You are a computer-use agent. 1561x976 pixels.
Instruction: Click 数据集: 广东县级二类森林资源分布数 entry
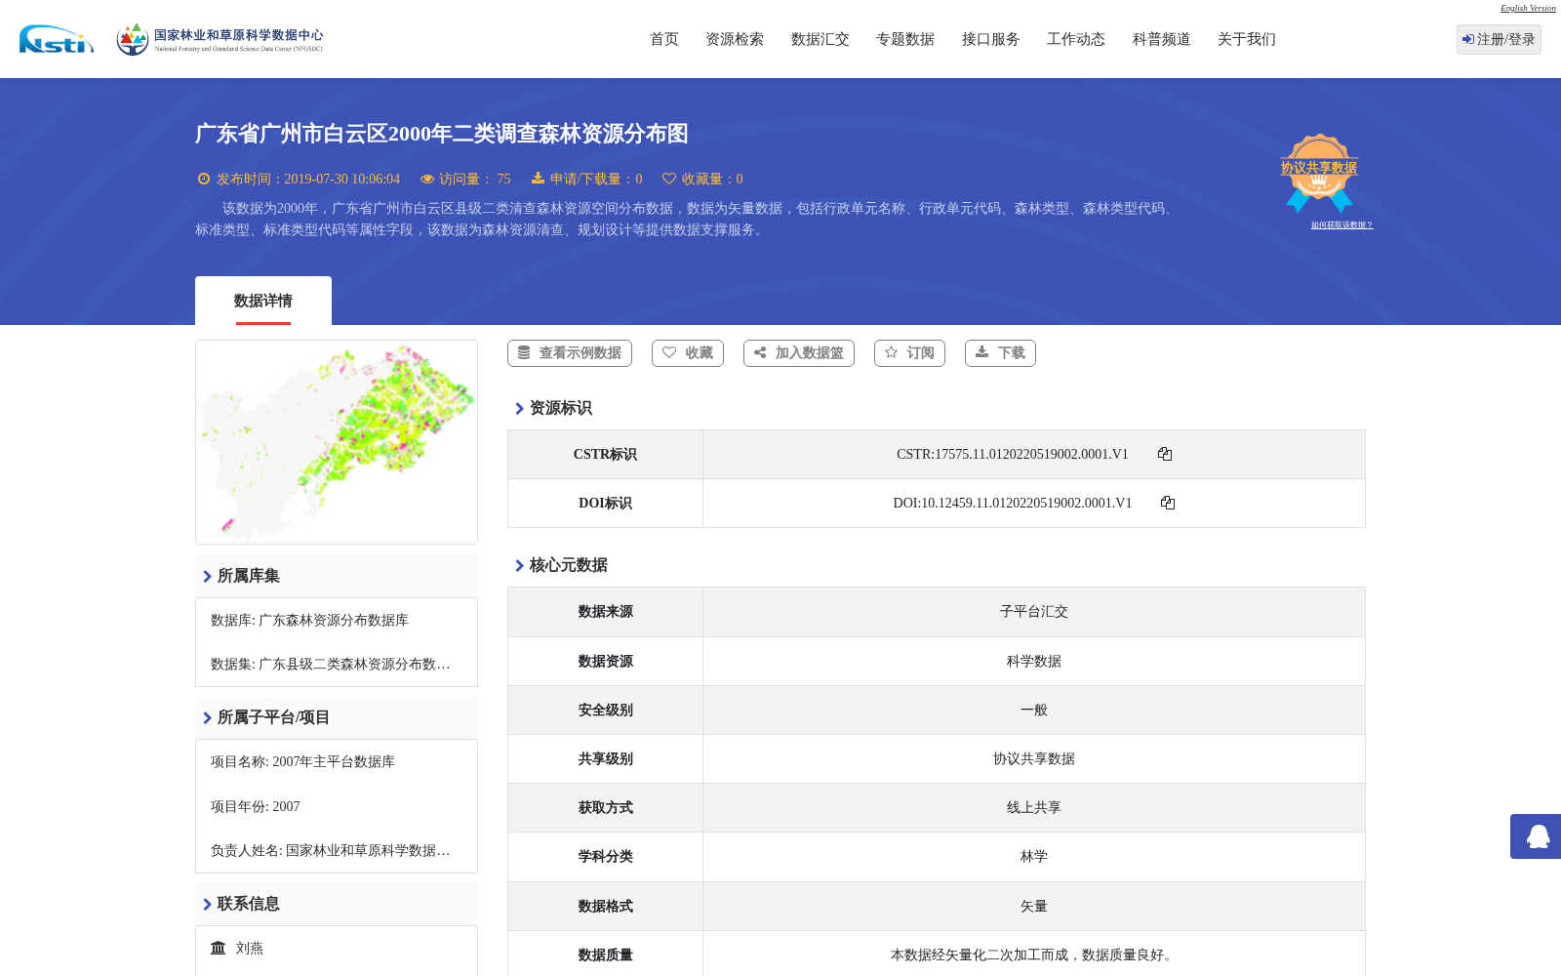tap(331, 665)
